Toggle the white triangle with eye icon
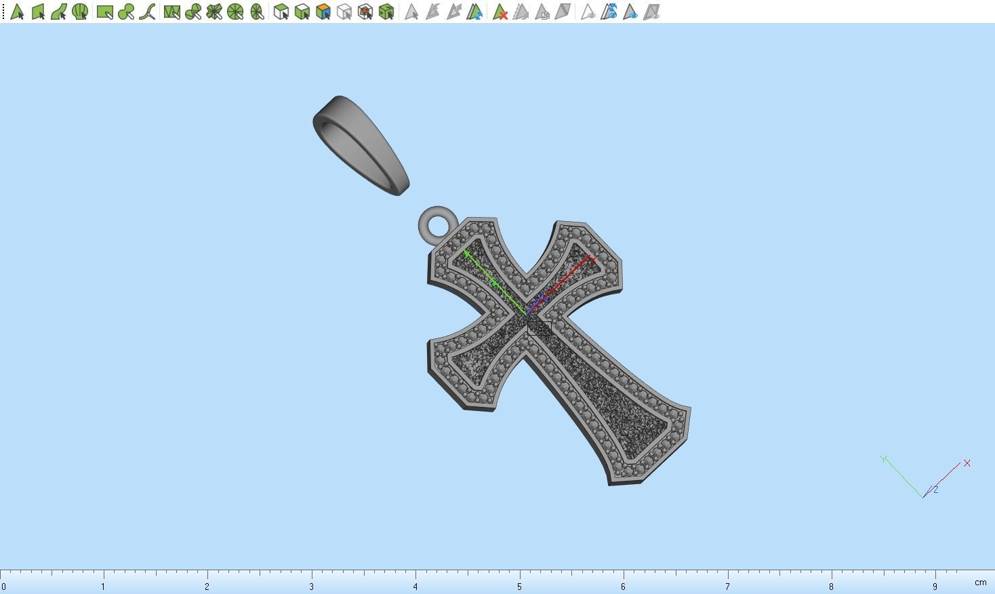The height and width of the screenshot is (594, 995). (588, 12)
